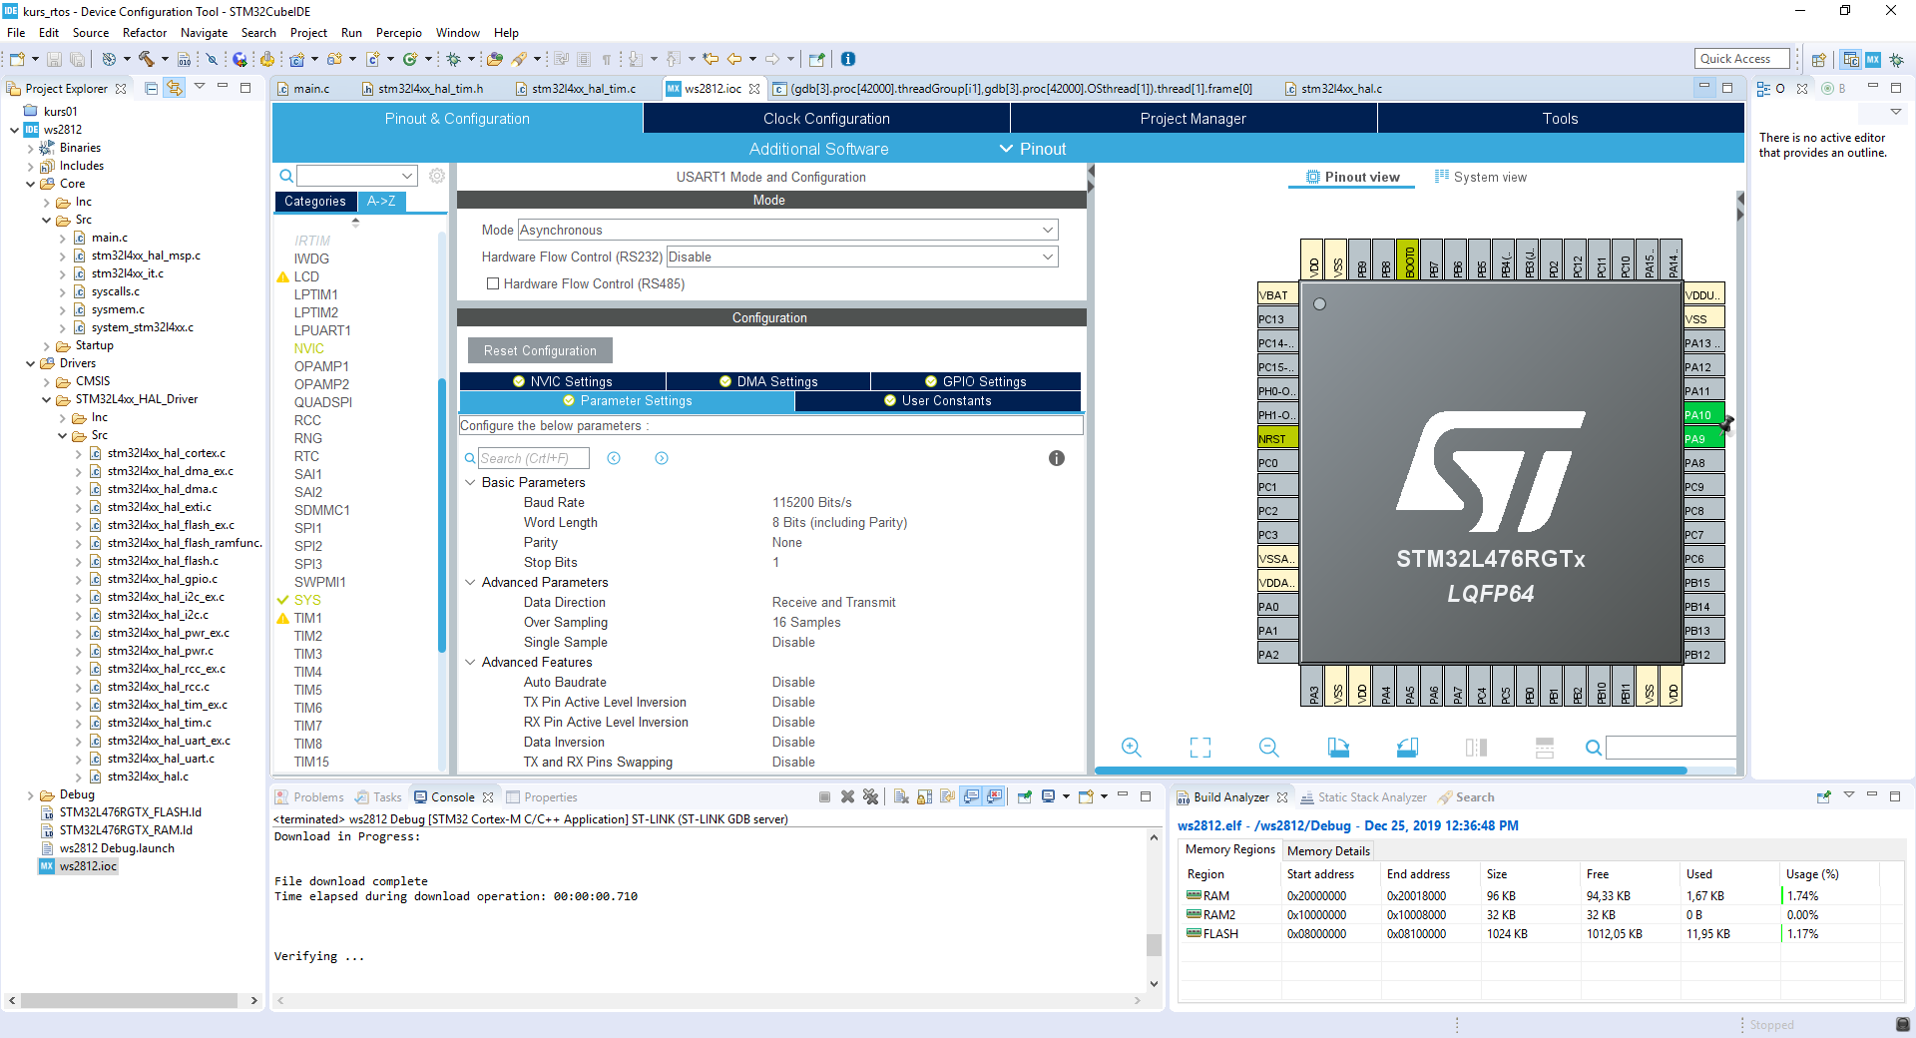Open the Project menu

(308, 32)
